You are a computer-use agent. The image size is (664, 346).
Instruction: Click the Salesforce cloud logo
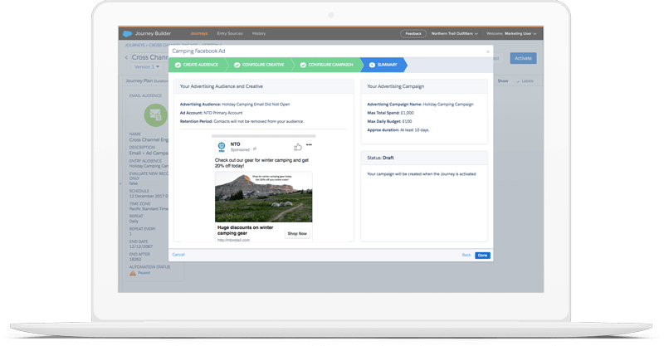coord(127,33)
